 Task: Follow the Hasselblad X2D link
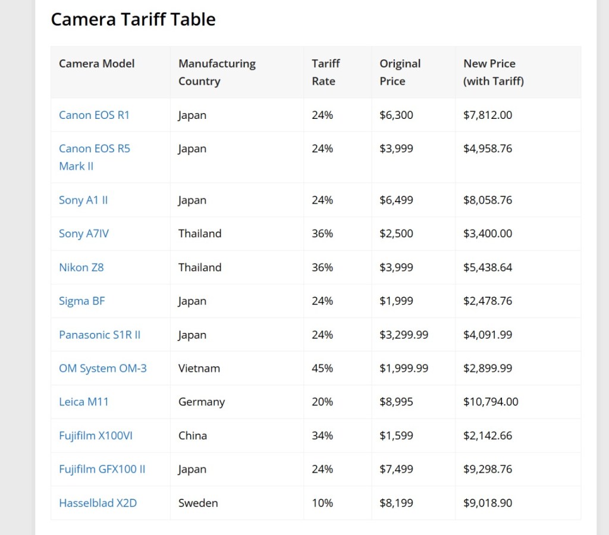(98, 503)
